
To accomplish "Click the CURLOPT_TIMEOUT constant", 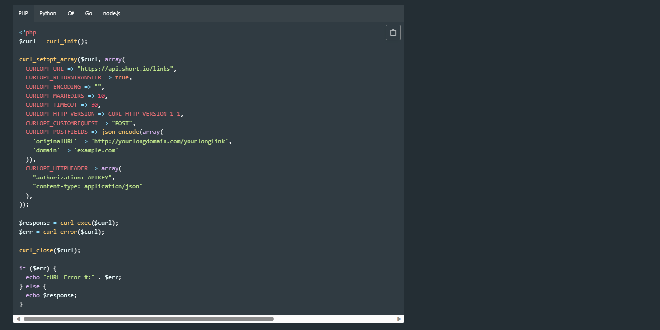I will [x=51, y=105].
